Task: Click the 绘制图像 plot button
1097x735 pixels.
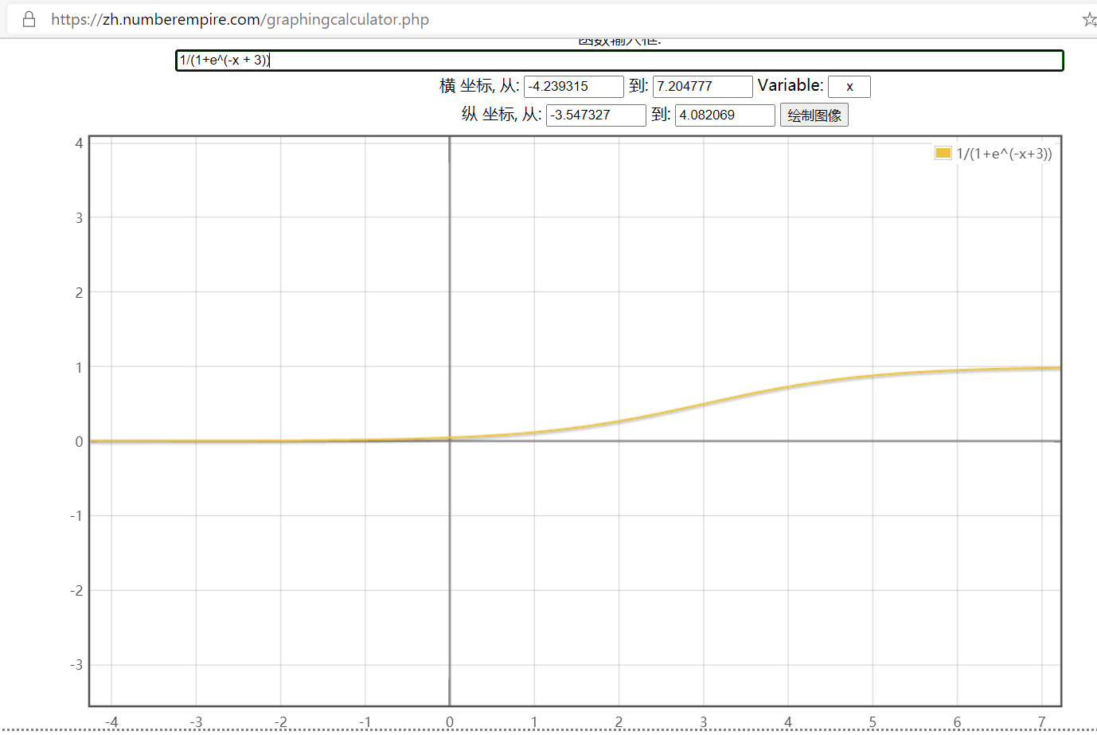Action: pyautogui.click(x=814, y=115)
